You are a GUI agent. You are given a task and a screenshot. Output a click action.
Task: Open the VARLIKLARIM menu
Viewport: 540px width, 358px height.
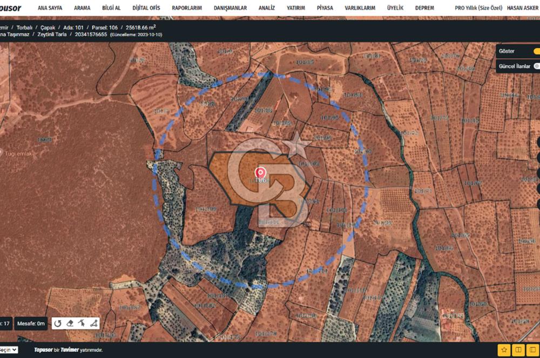pos(360,8)
